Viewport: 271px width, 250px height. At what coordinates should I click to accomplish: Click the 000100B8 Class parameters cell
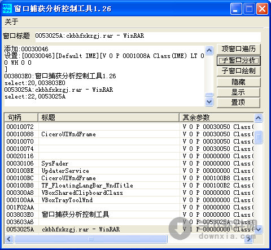click(217, 178)
